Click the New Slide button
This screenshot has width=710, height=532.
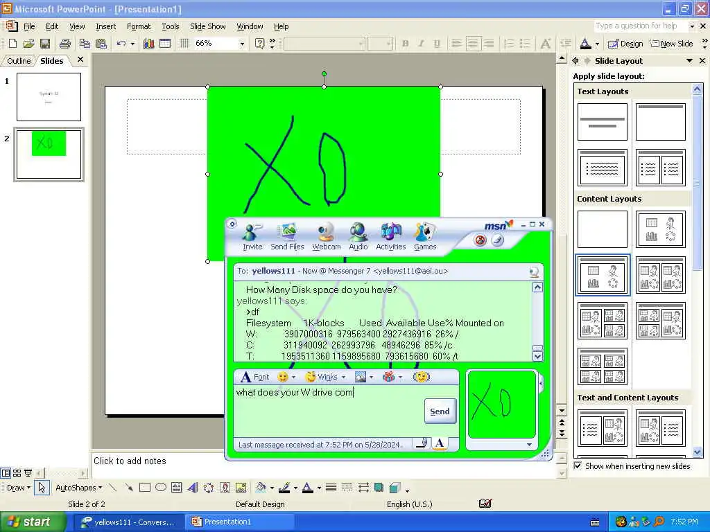[x=671, y=44]
